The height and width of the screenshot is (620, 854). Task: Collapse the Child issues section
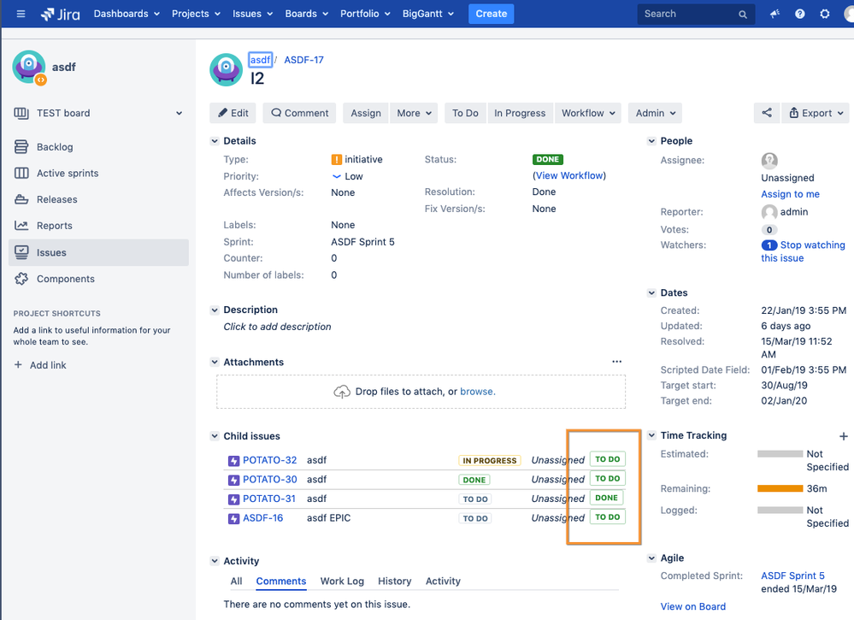click(215, 436)
